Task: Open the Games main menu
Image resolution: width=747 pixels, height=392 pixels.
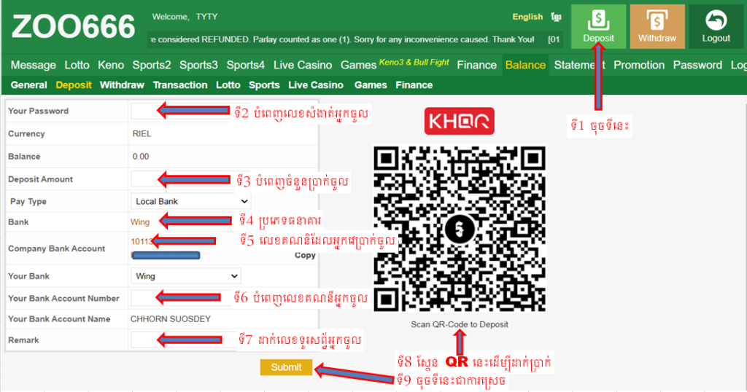Action: 358,65
